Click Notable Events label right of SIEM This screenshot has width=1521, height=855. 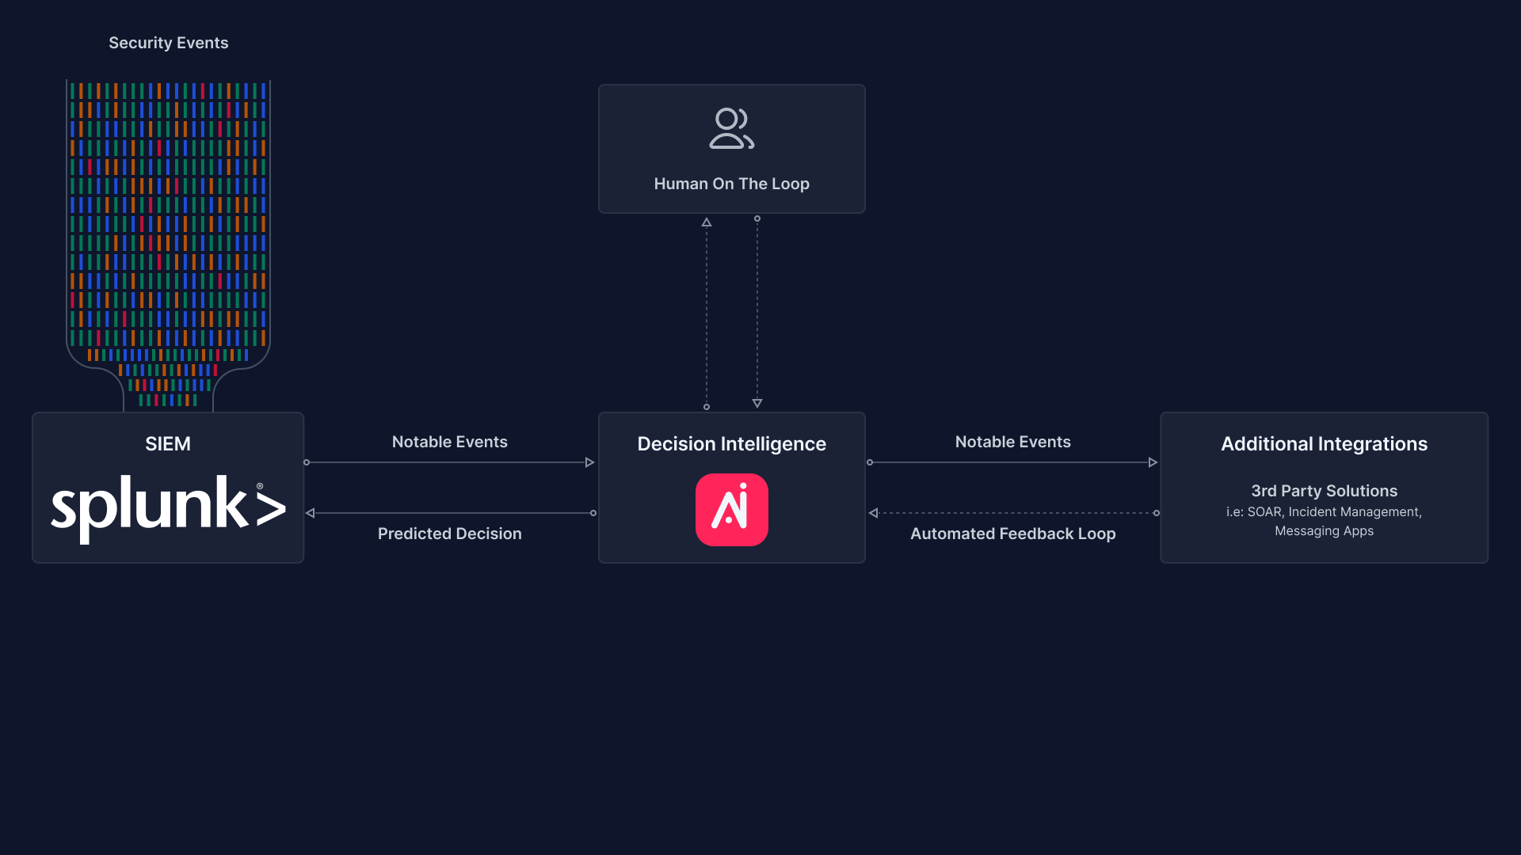point(449,442)
